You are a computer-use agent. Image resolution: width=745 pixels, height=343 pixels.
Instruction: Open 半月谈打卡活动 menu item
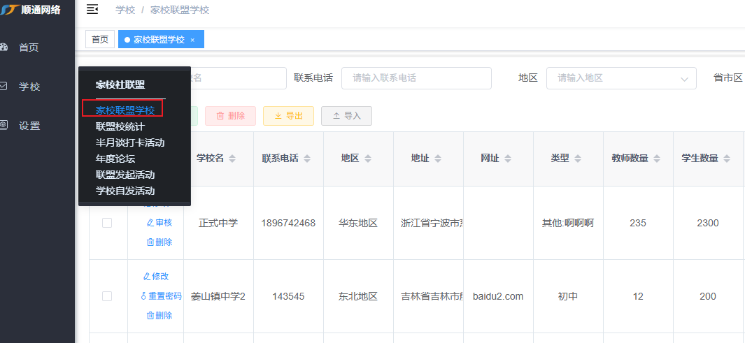point(130,143)
